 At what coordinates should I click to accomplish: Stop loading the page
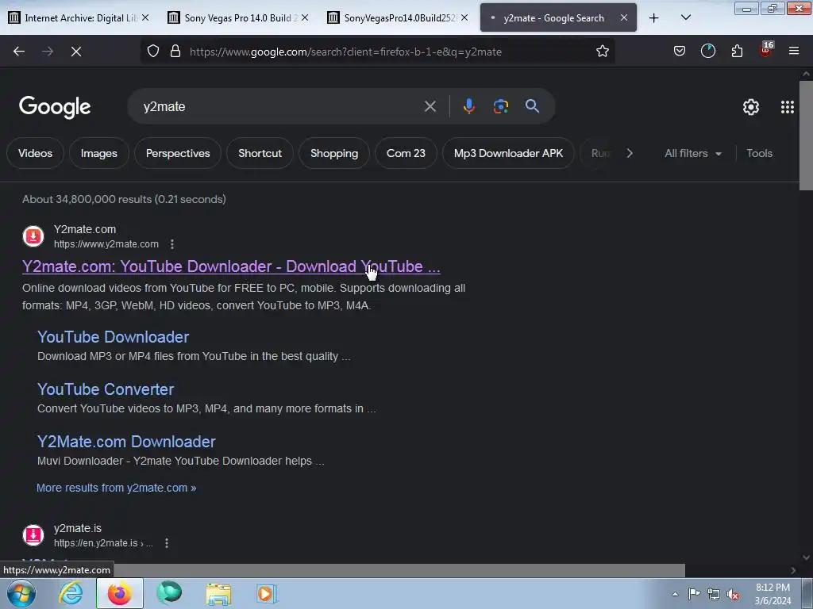76,52
